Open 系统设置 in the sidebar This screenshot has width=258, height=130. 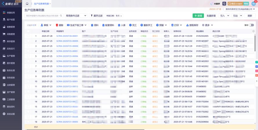pos(11,114)
